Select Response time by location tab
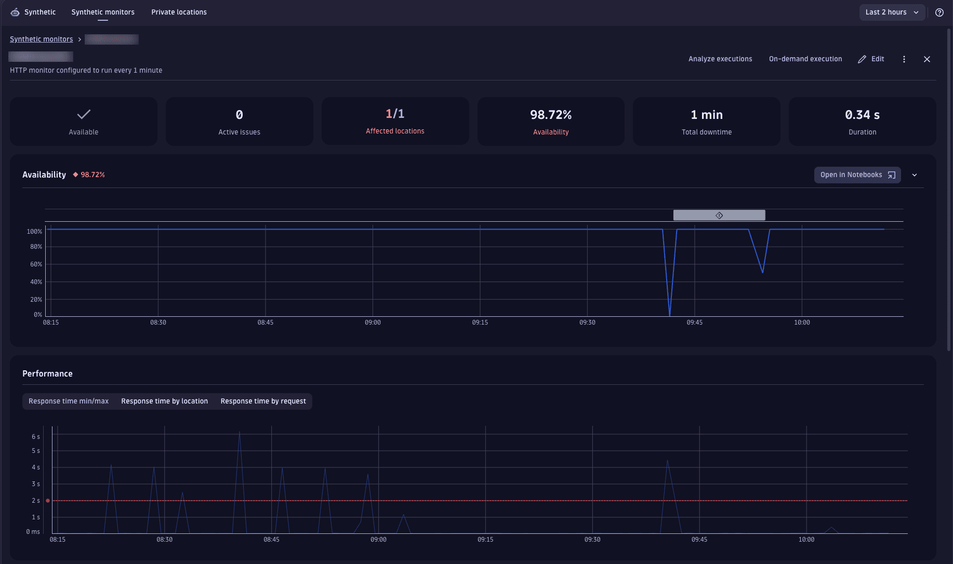The height and width of the screenshot is (564, 953). tap(165, 401)
